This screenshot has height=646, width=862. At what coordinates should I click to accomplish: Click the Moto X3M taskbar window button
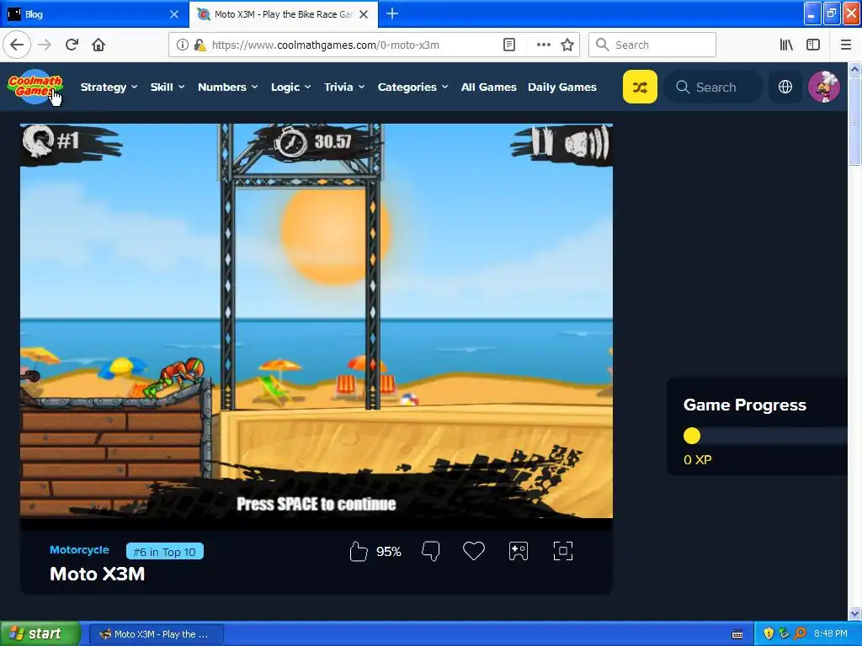coord(156,634)
